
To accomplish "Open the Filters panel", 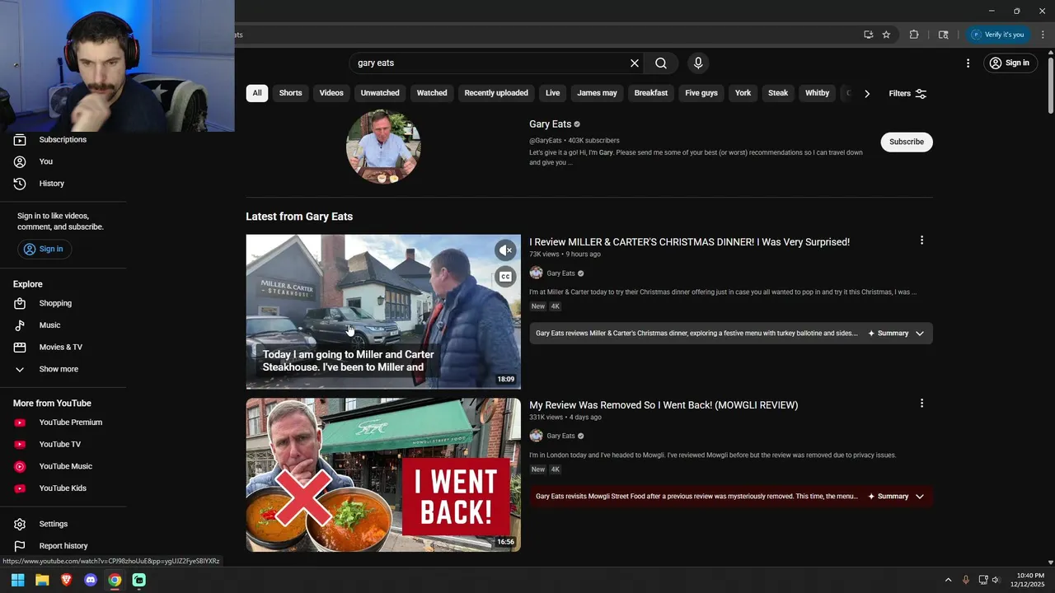I will 907,94.
